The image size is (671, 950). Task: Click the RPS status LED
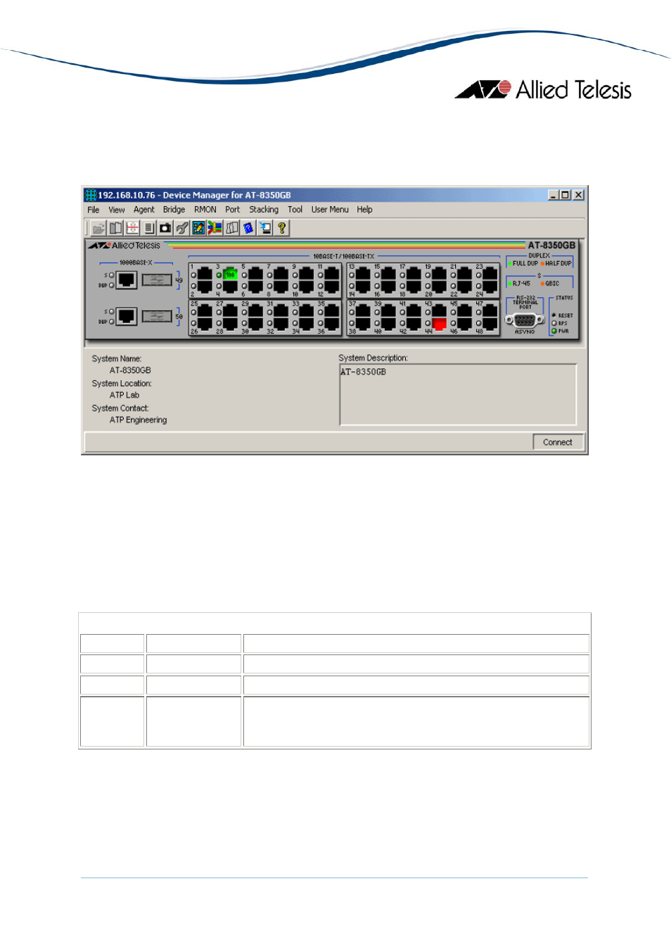(554, 323)
